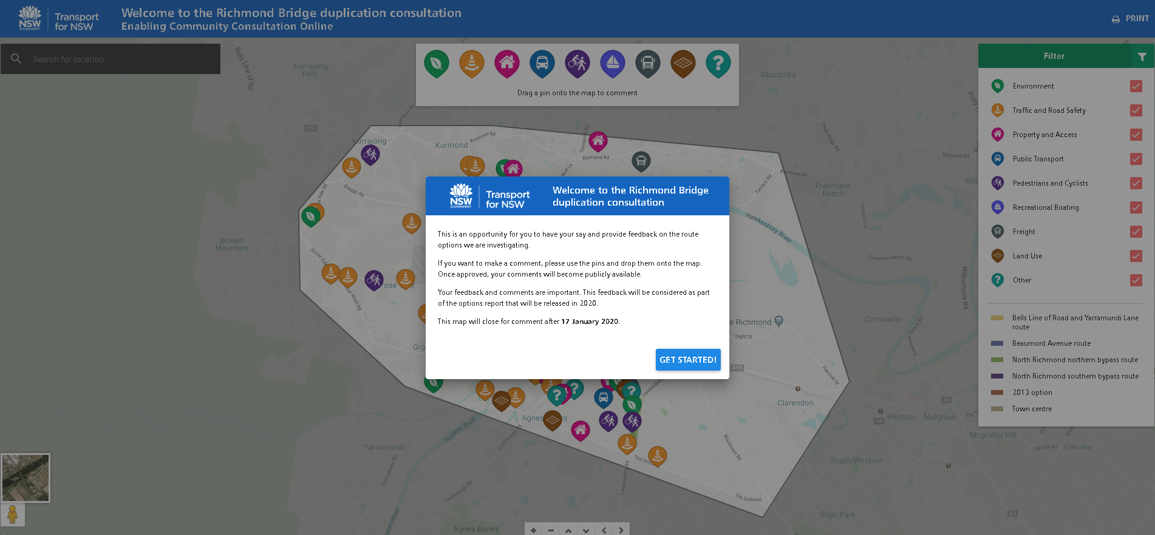Click the search magnifier icon
Image resolution: width=1155 pixels, height=535 pixels.
(16, 59)
